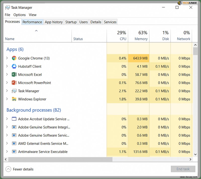Screen dimensions: 201x179
Task: Click the Adobe Genuine Software Integrity icon
Action: tap(14, 127)
